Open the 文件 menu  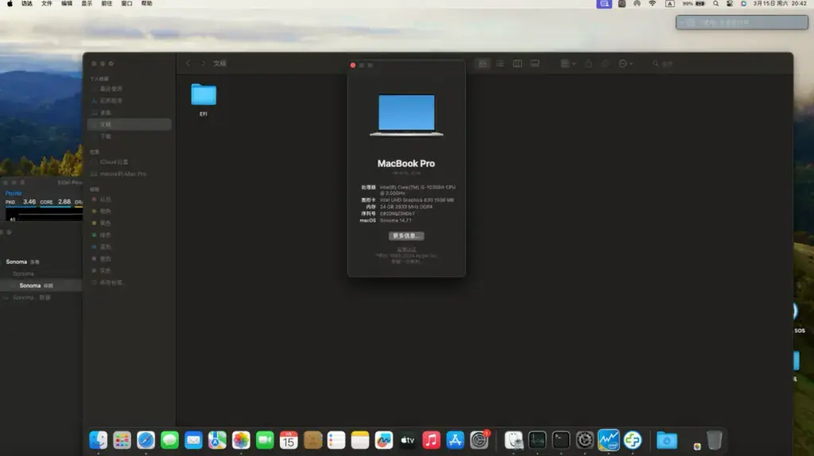click(x=47, y=4)
